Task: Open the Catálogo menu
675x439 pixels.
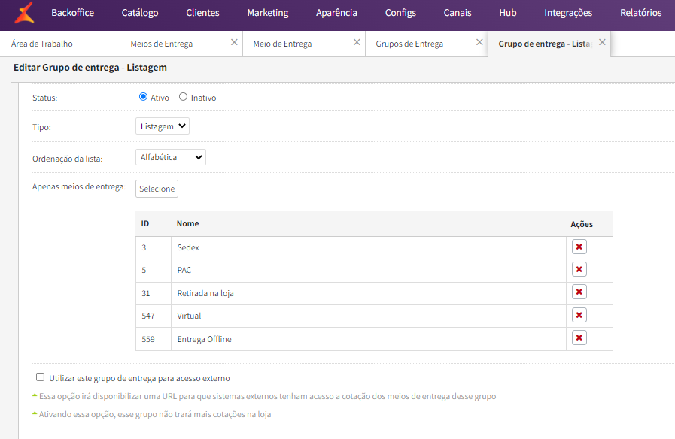Action: point(140,13)
